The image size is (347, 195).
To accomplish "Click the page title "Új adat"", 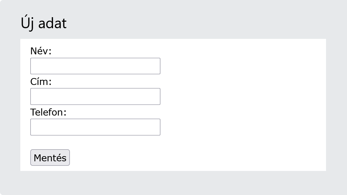I will tap(44, 23).
